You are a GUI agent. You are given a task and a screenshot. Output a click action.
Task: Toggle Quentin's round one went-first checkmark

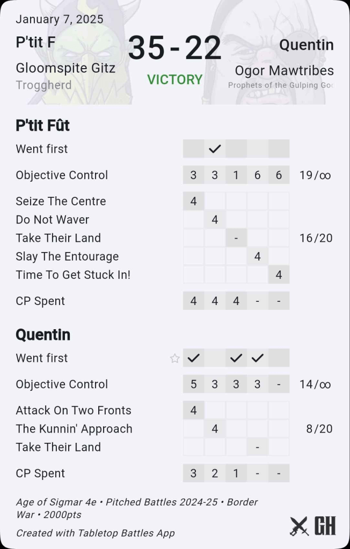click(x=193, y=358)
